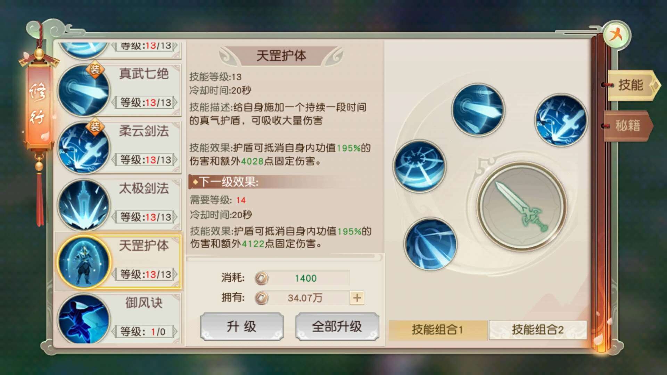The width and height of the screenshot is (667, 375).
Task: Click the 升级 upgrade button
Action: (242, 326)
